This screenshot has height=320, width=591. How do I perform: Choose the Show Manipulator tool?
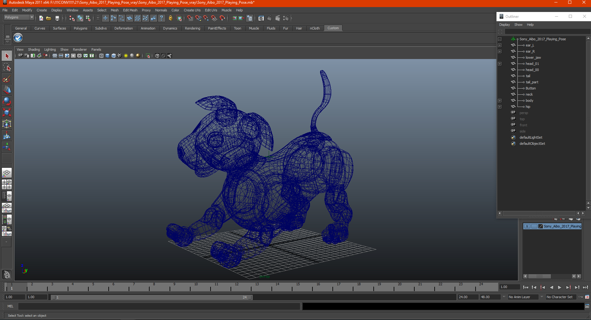pyautogui.click(x=7, y=147)
